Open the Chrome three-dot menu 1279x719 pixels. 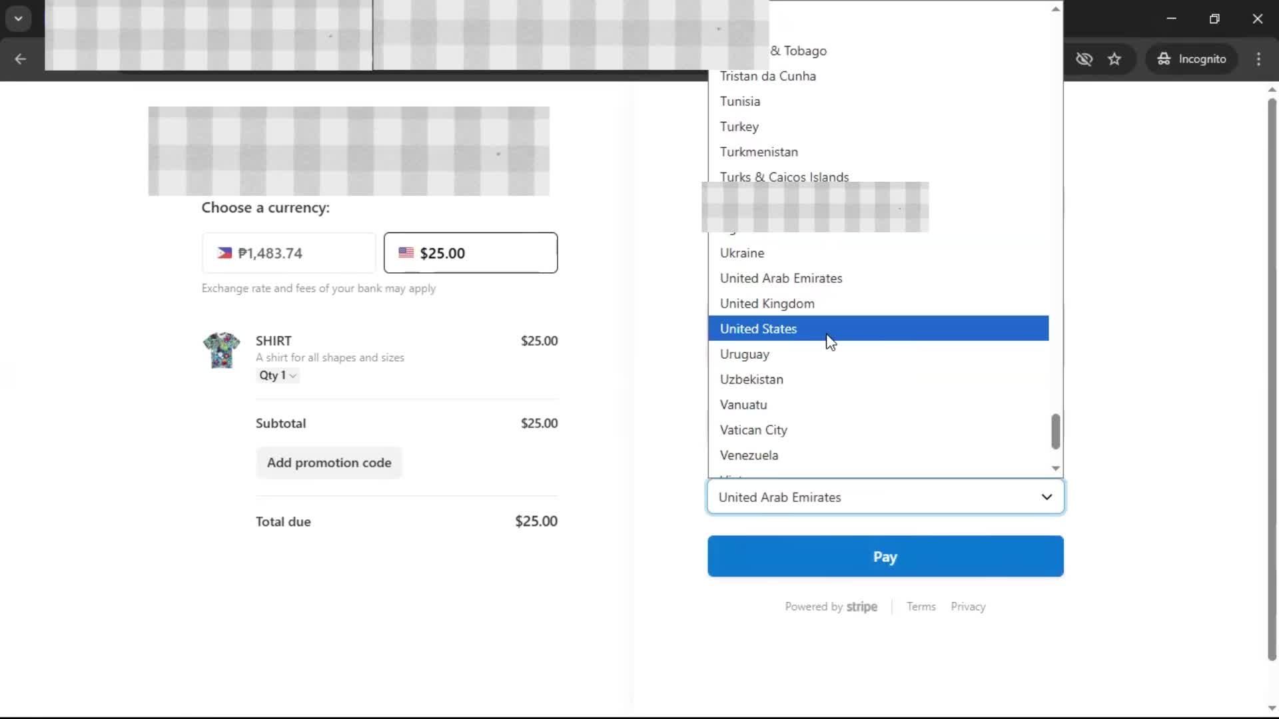[x=1258, y=59]
